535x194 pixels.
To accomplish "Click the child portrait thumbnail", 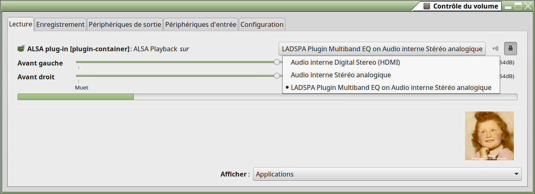I will pos(489,136).
